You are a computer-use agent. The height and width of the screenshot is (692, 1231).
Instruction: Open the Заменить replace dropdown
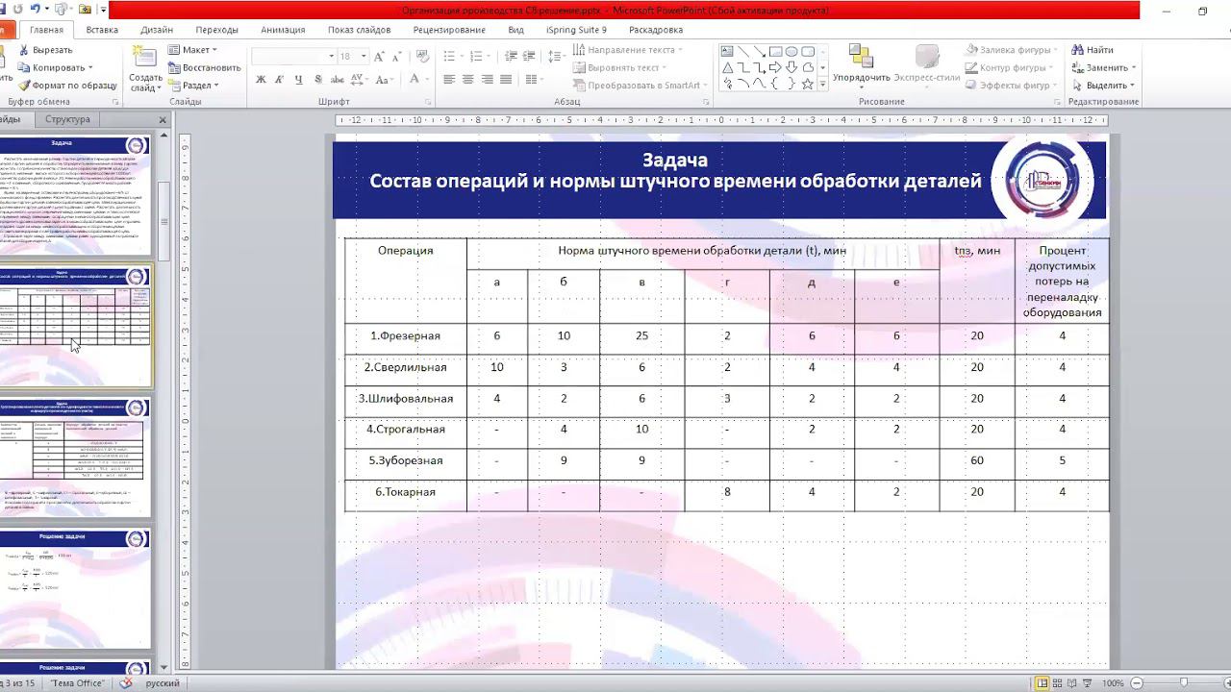click(x=1105, y=67)
